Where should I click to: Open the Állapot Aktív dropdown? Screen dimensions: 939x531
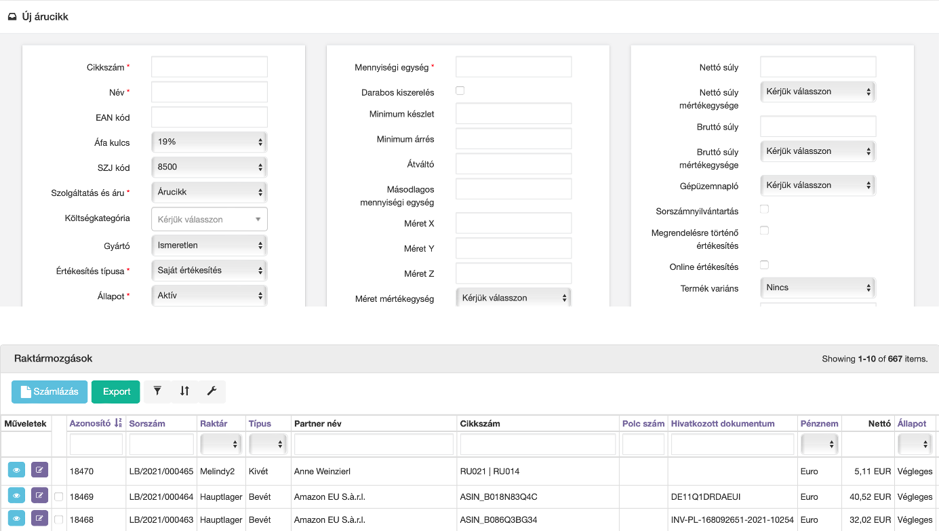209,296
